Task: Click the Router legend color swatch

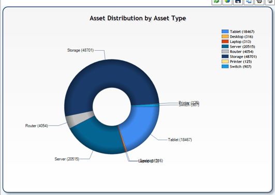Action: (225, 51)
